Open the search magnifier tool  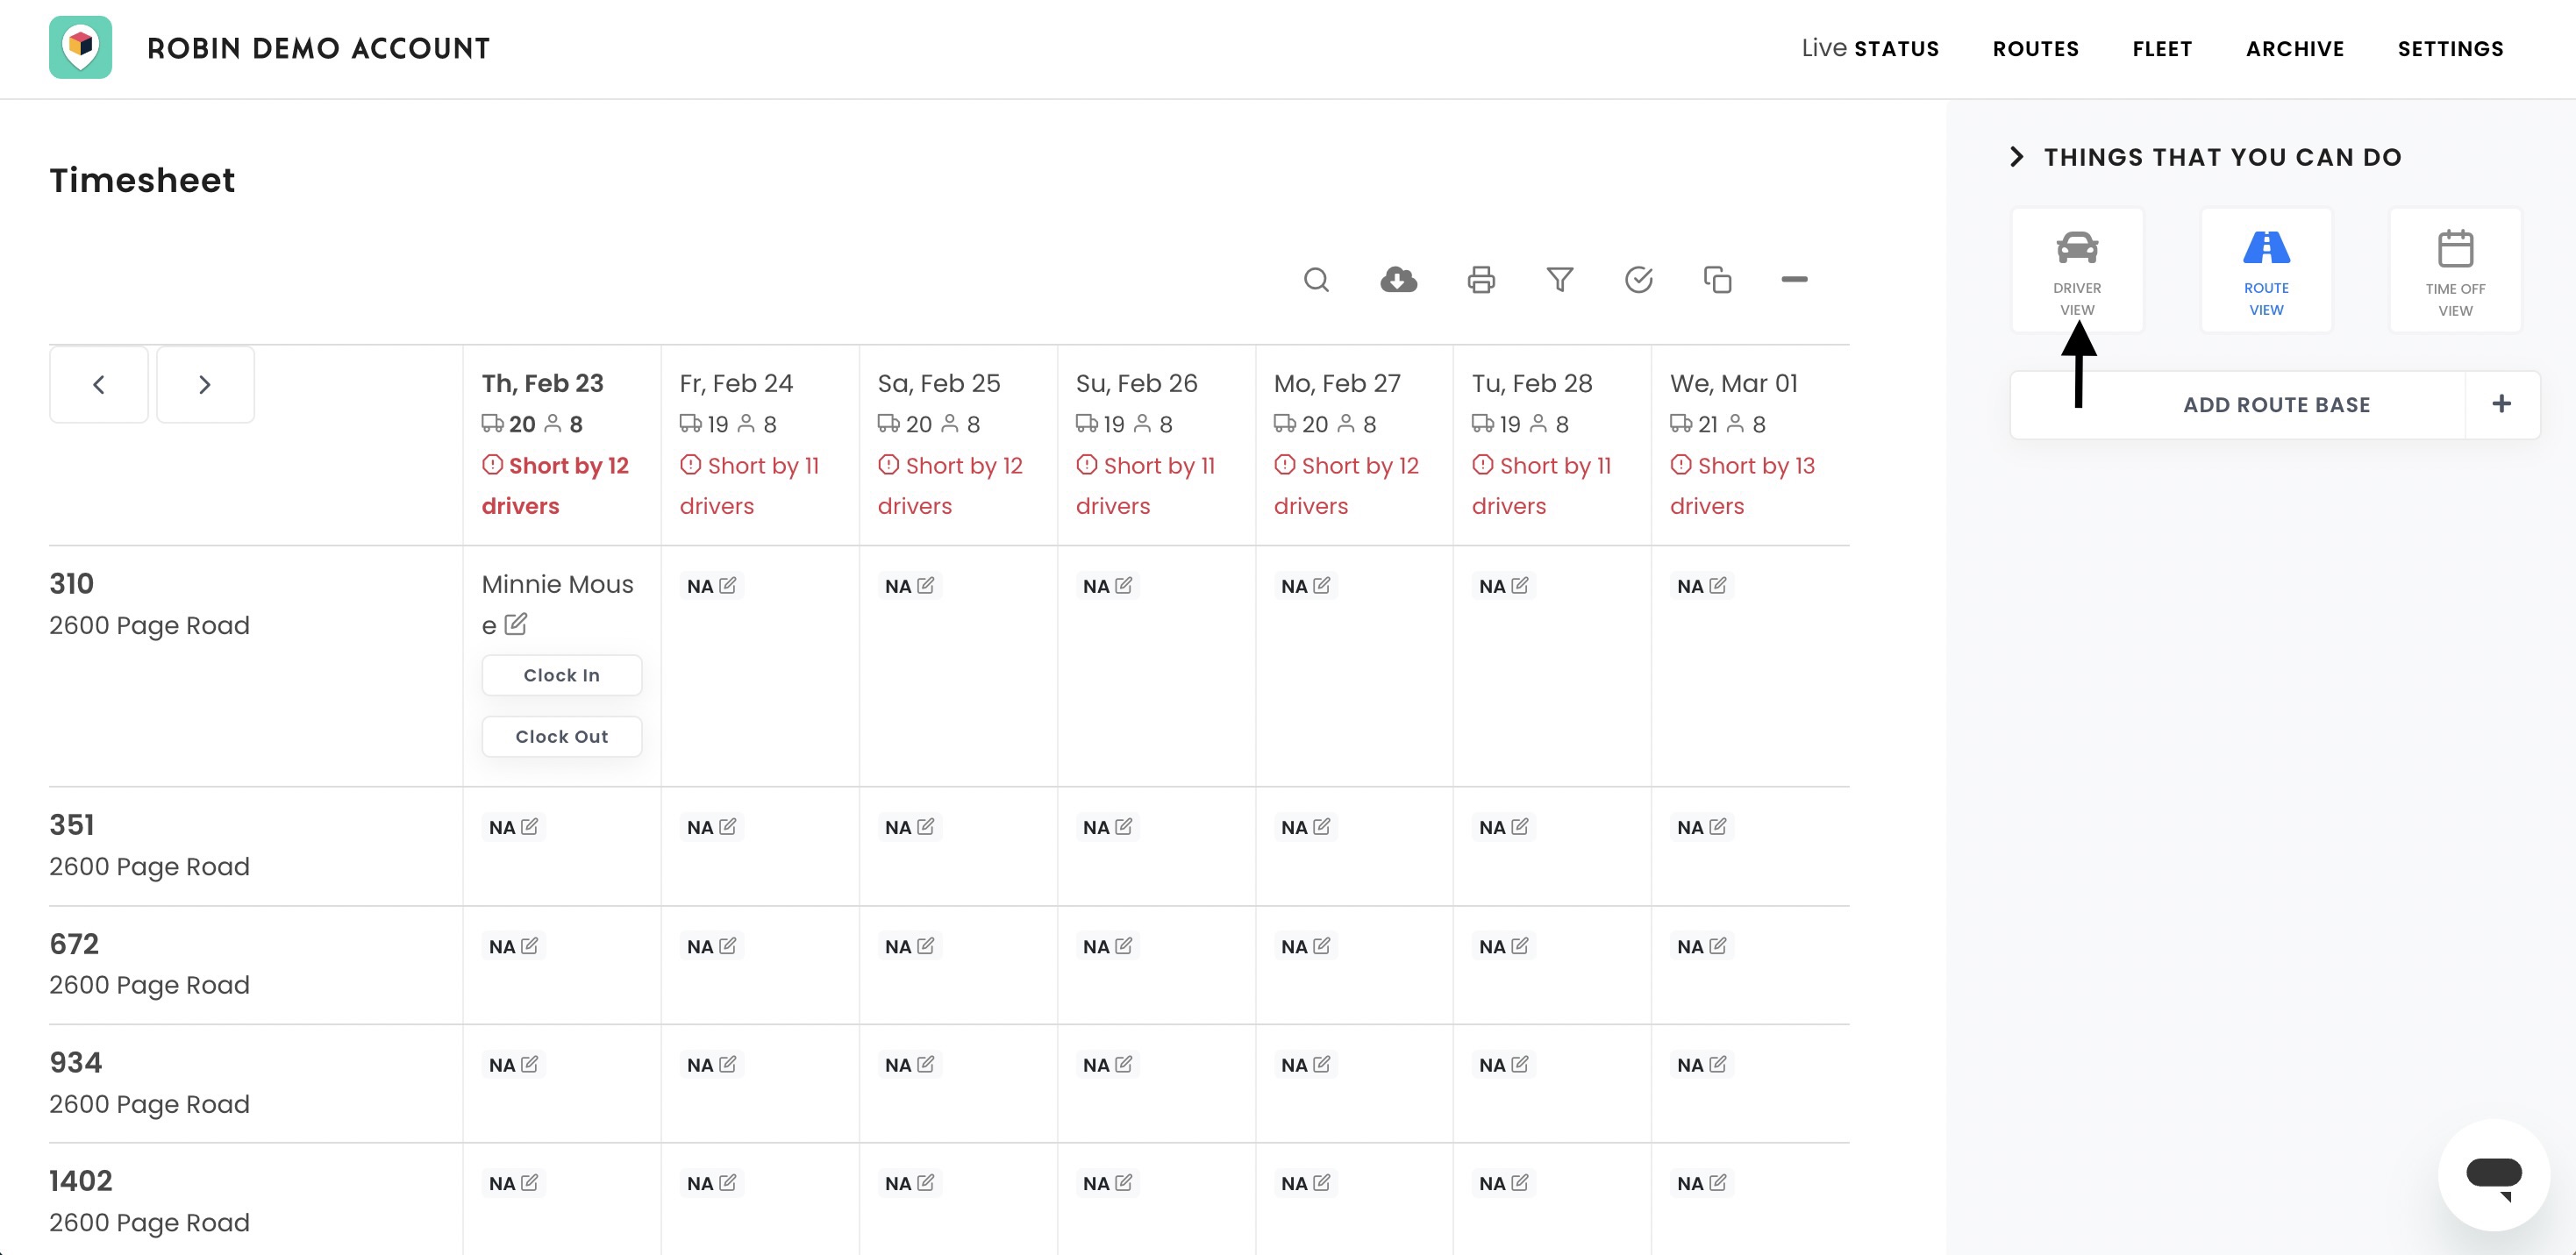click(1316, 280)
